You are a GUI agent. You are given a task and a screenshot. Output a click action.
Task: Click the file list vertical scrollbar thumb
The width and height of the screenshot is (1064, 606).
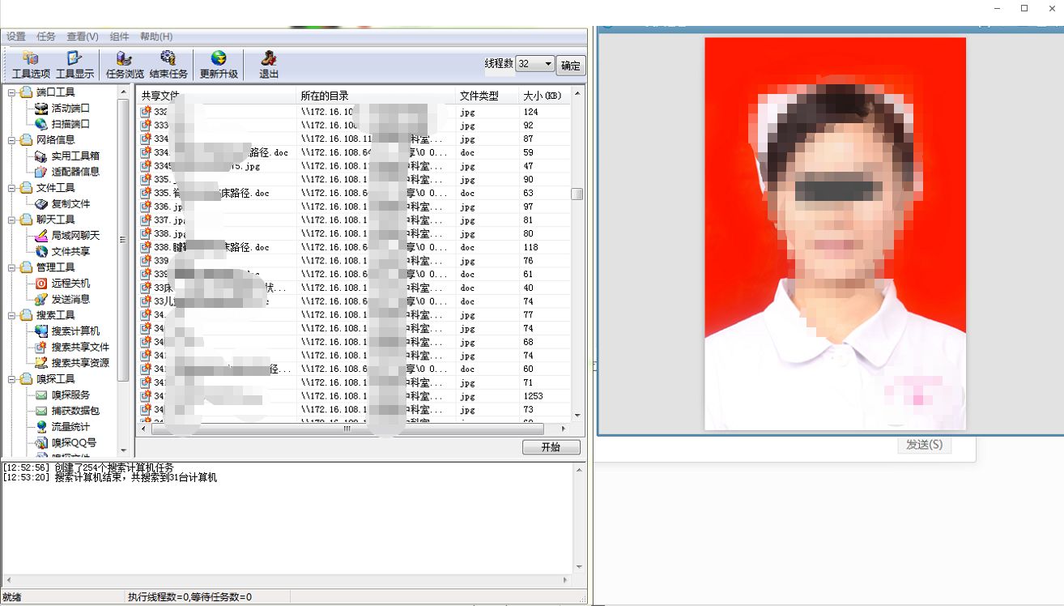pyautogui.click(x=577, y=194)
